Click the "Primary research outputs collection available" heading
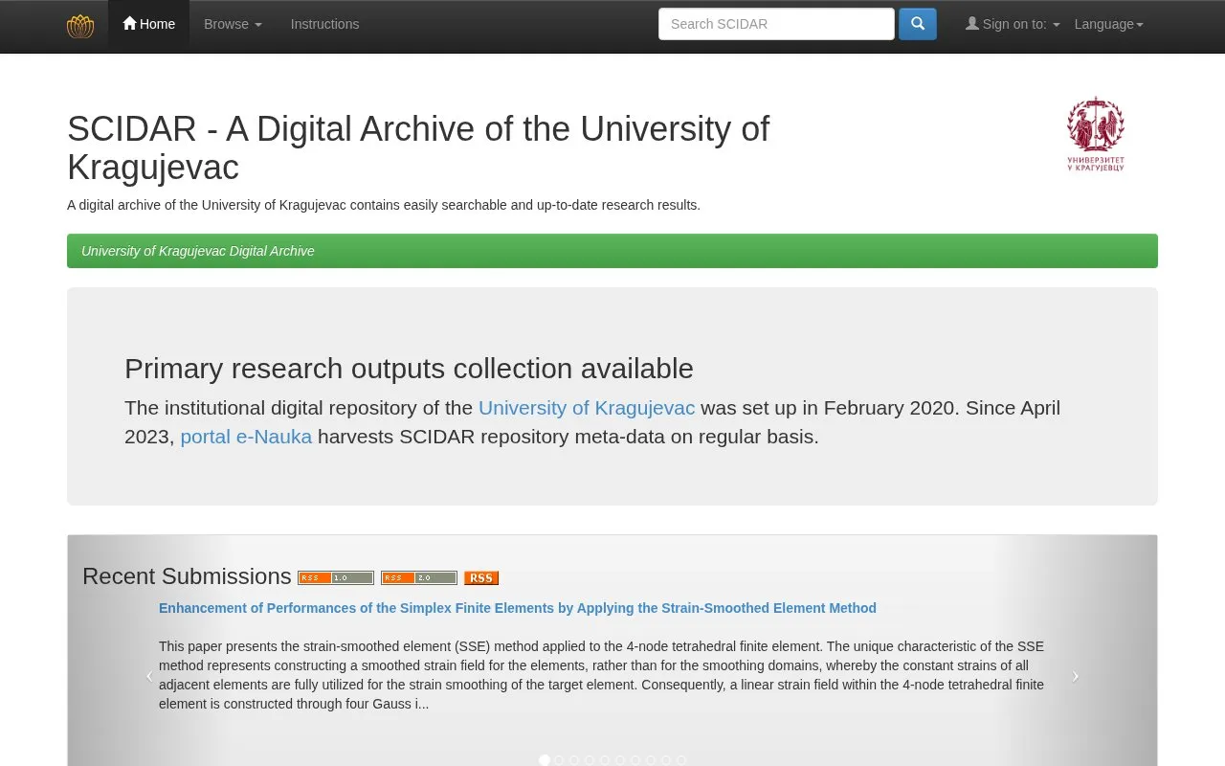This screenshot has height=766, width=1225. pyautogui.click(x=409, y=369)
